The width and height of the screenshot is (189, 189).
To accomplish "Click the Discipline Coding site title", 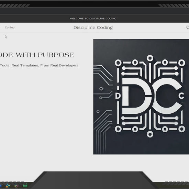I will [93, 27].
